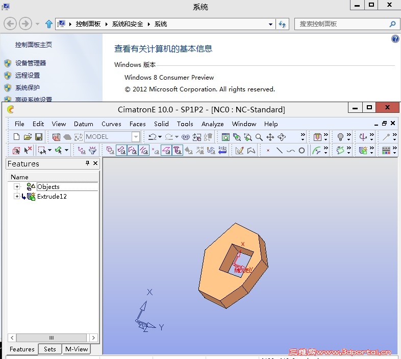401x359 pixels.
Task: Click the funnel selection filter icon
Action: click(92, 150)
